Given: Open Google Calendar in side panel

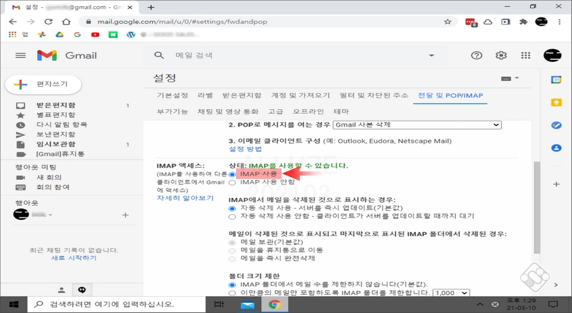Looking at the screenshot, I should [556, 79].
